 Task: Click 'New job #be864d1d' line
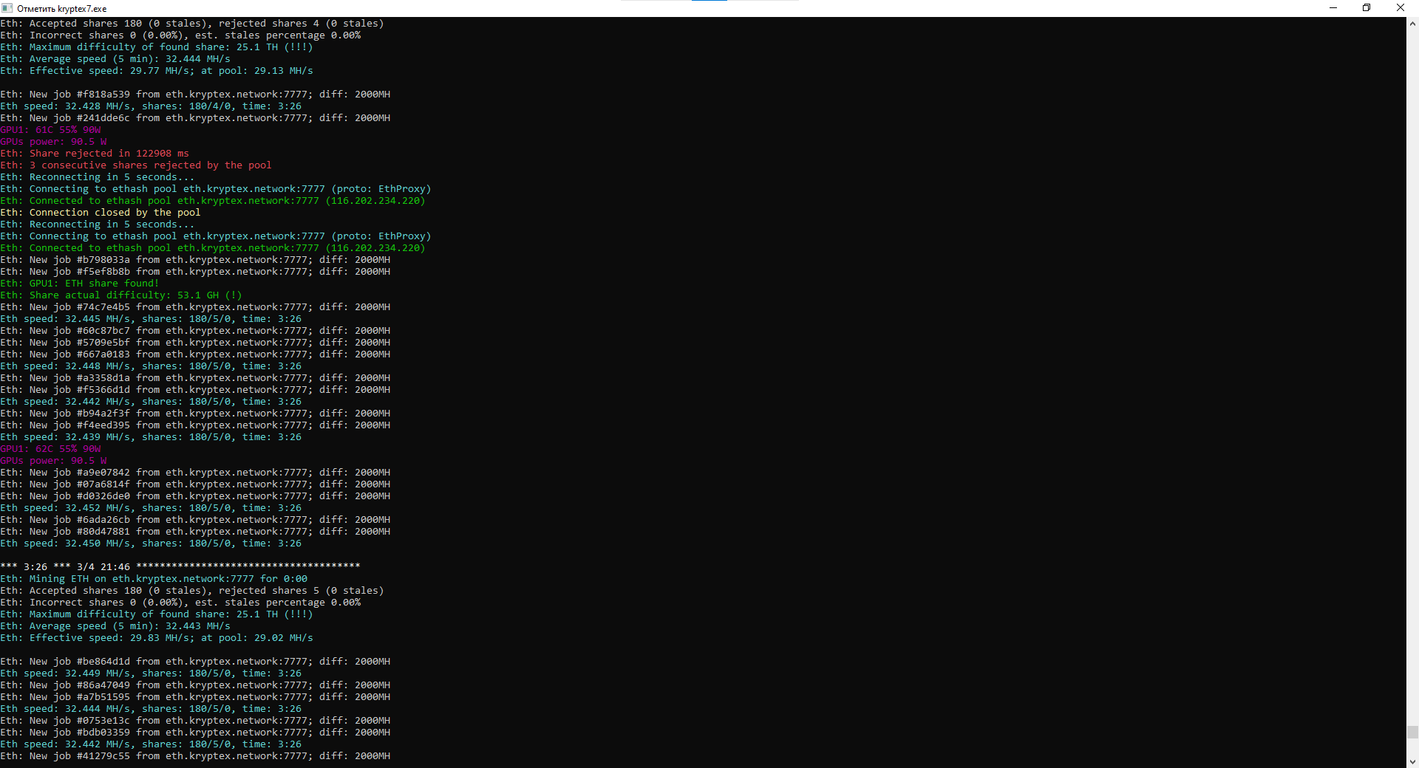click(195, 662)
